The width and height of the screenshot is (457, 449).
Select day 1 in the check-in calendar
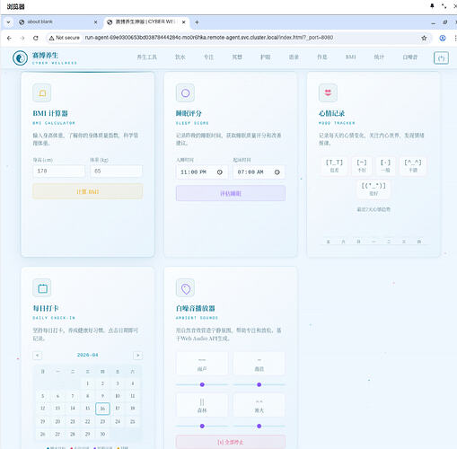click(87, 383)
